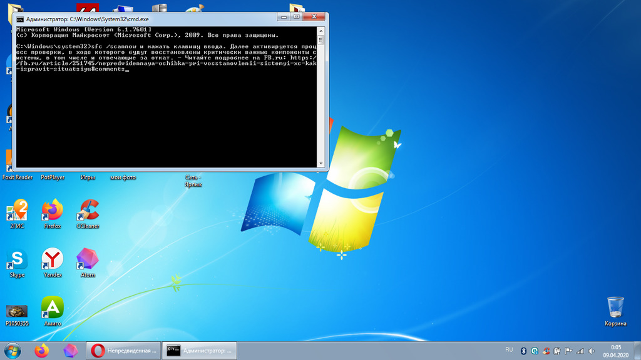Open the Action Center flag icon

coord(568,351)
